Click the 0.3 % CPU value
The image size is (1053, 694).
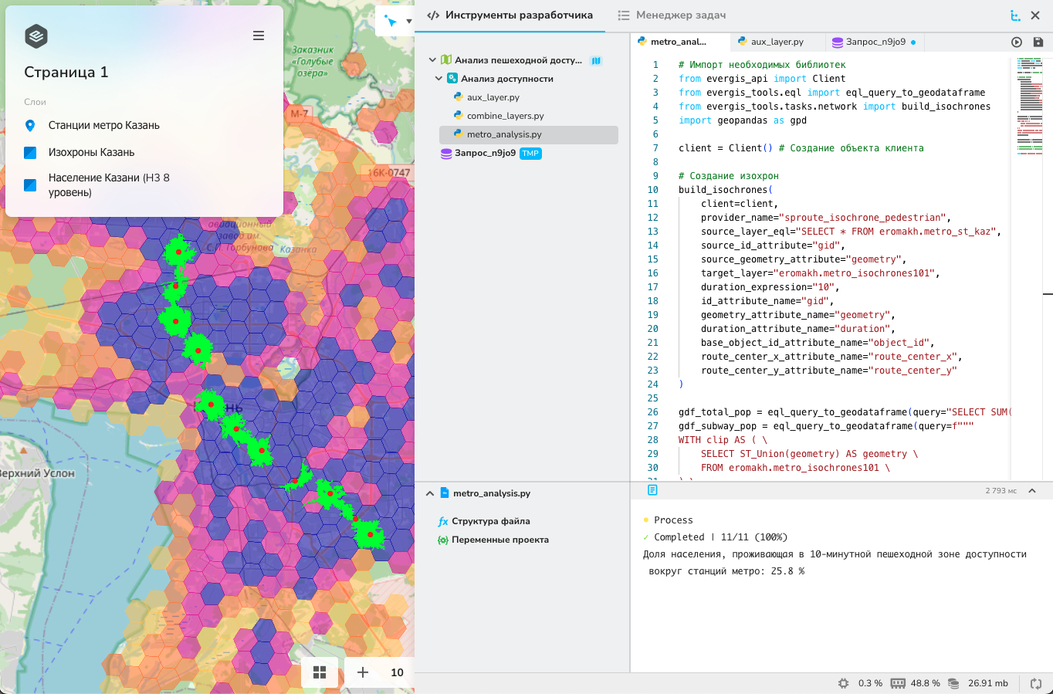(x=870, y=683)
